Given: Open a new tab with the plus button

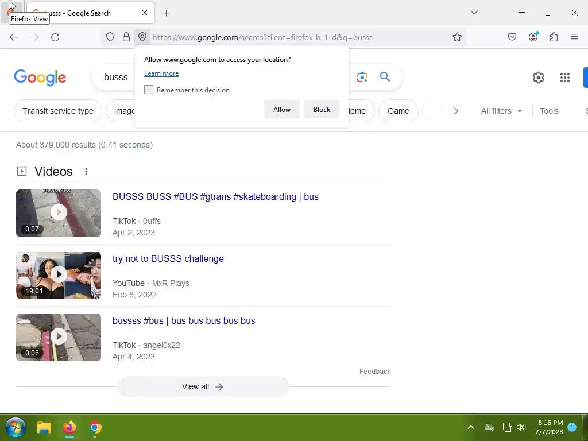Looking at the screenshot, I should pos(167,13).
